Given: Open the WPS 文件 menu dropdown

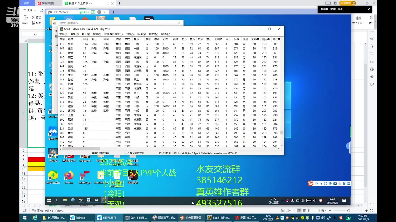Looking at the screenshot, I should click(x=30, y=10).
